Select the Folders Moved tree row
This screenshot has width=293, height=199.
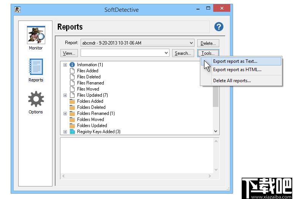coord(90,119)
